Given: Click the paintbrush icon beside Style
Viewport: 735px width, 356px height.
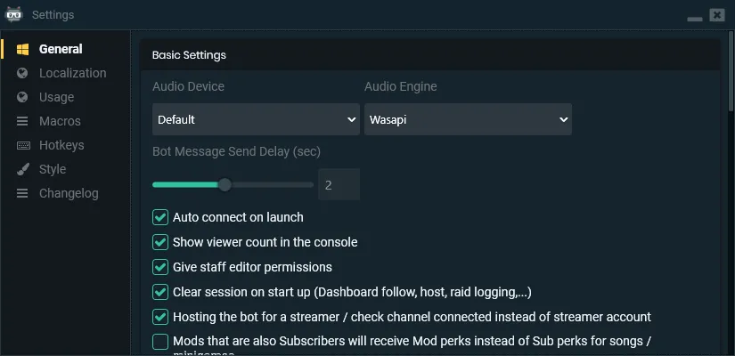Looking at the screenshot, I should (x=22, y=169).
